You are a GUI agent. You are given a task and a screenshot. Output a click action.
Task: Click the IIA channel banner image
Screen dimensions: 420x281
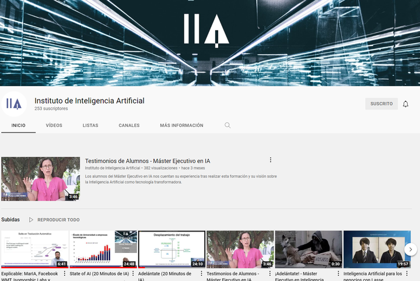(x=210, y=42)
